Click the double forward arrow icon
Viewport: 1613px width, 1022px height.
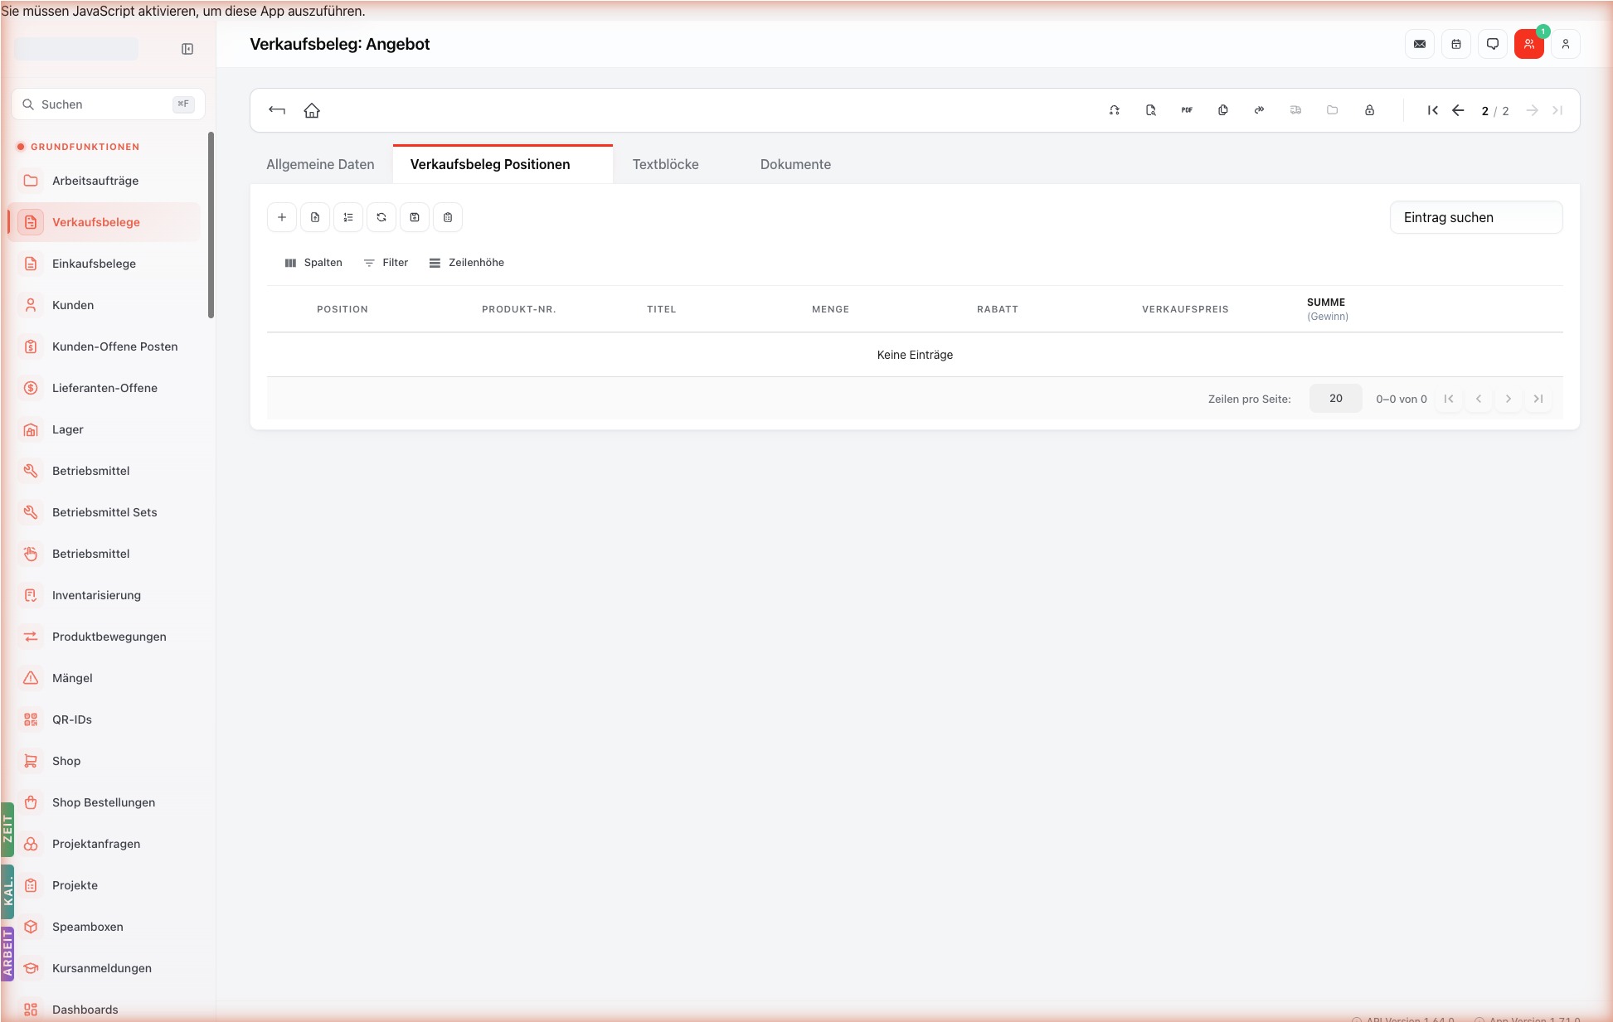pyautogui.click(x=1260, y=110)
